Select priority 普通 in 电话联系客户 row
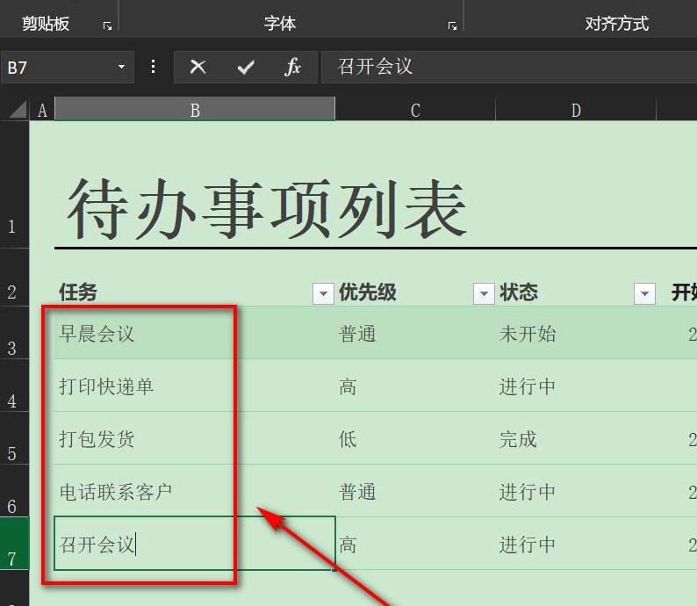The image size is (697, 606). coord(415,491)
